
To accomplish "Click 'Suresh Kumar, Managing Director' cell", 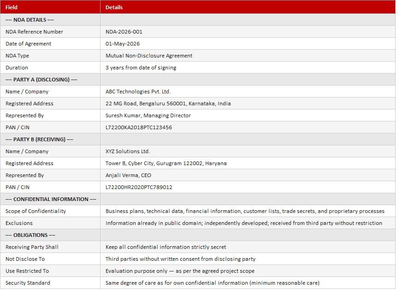I will [x=248, y=115].
